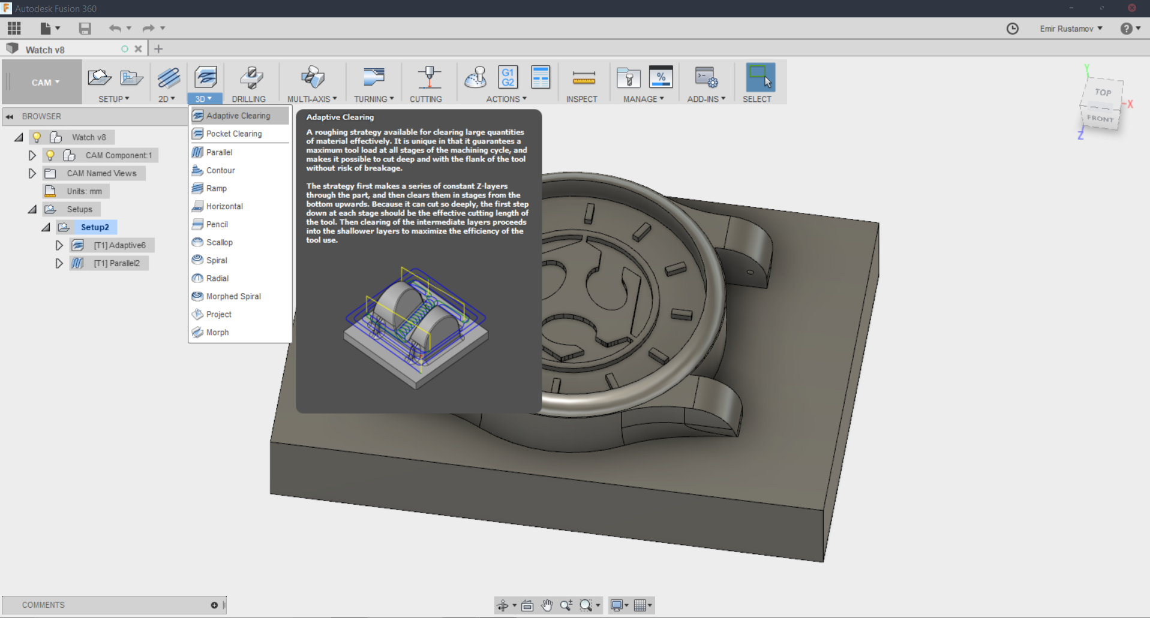Open the Display Settings dropdown
The height and width of the screenshot is (618, 1150).
click(619, 605)
